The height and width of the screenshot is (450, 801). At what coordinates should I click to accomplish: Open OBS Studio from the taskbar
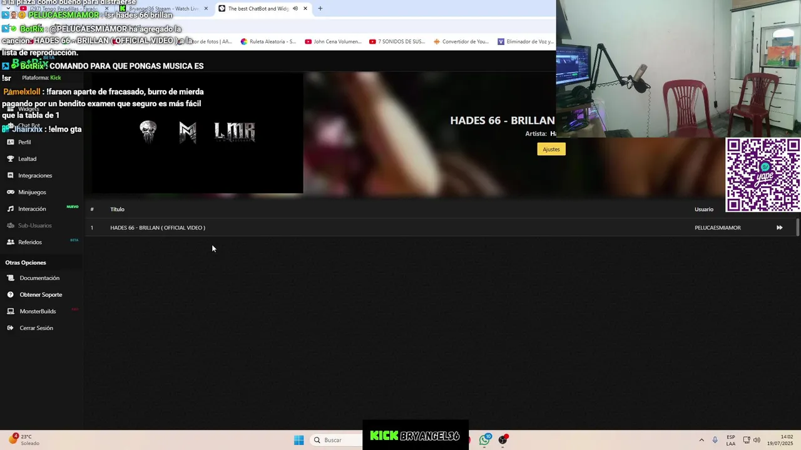point(503,440)
